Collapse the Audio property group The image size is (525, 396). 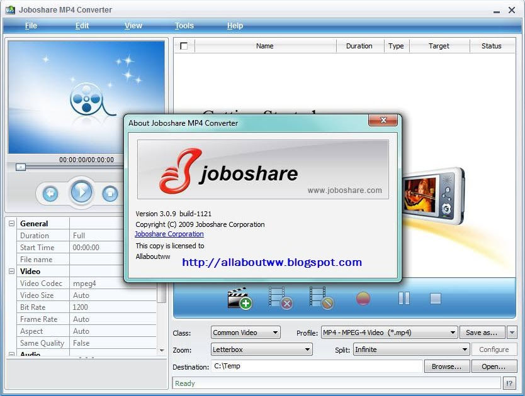(x=11, y=354)
